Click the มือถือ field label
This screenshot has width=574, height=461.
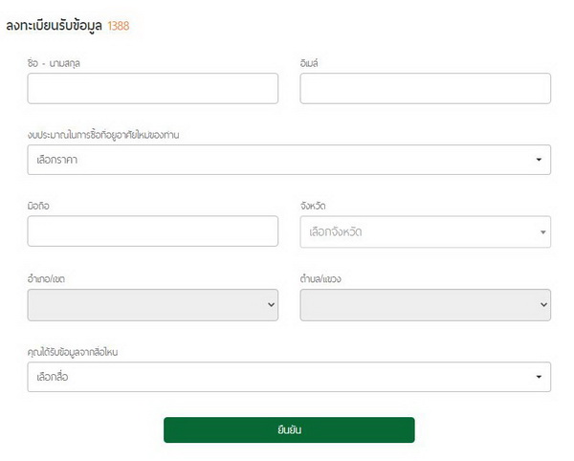pos(39,206)
